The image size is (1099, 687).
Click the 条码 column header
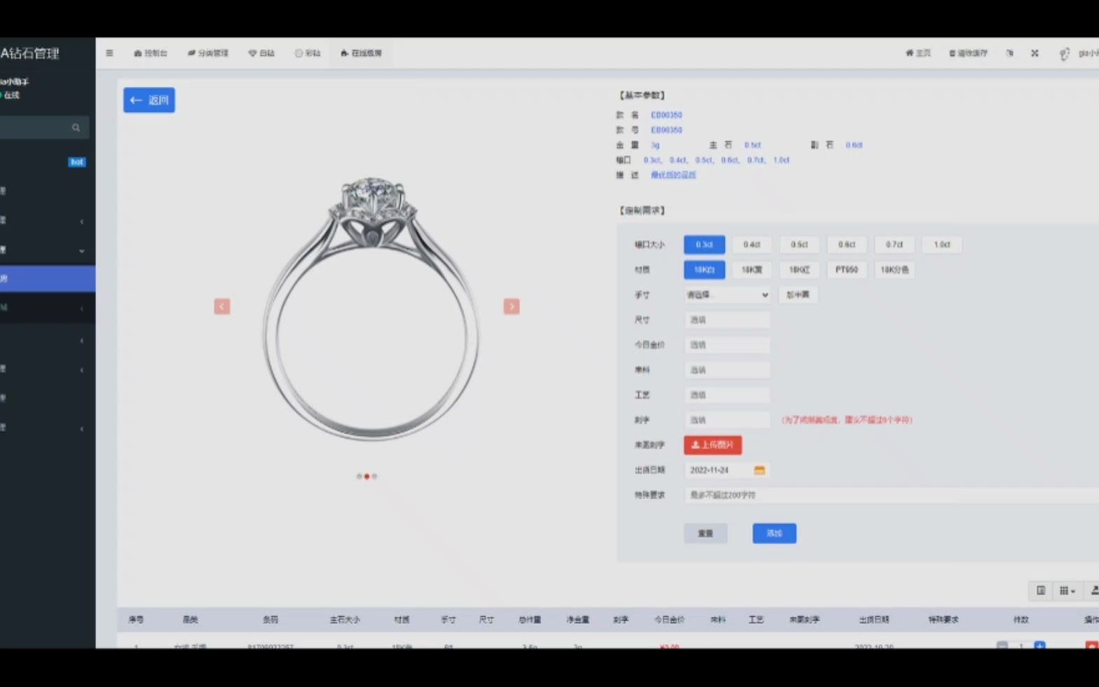271,620
